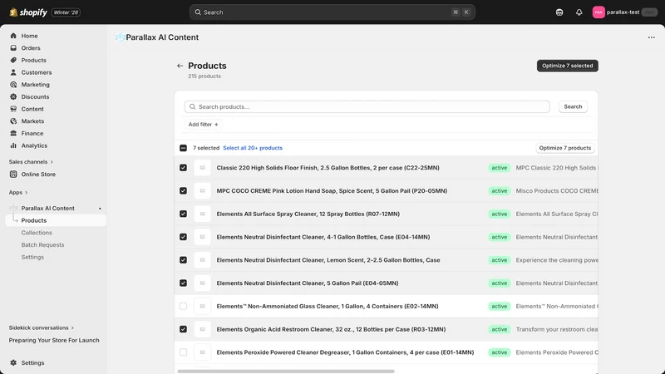Click the Online Store icon
This screenshot has height=374, width=665.
pos(13,175)
